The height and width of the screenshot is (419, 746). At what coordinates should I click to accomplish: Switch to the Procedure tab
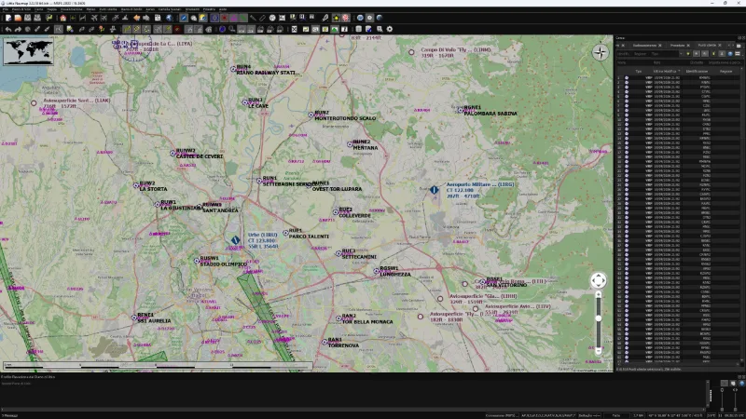tap(677, 45)
